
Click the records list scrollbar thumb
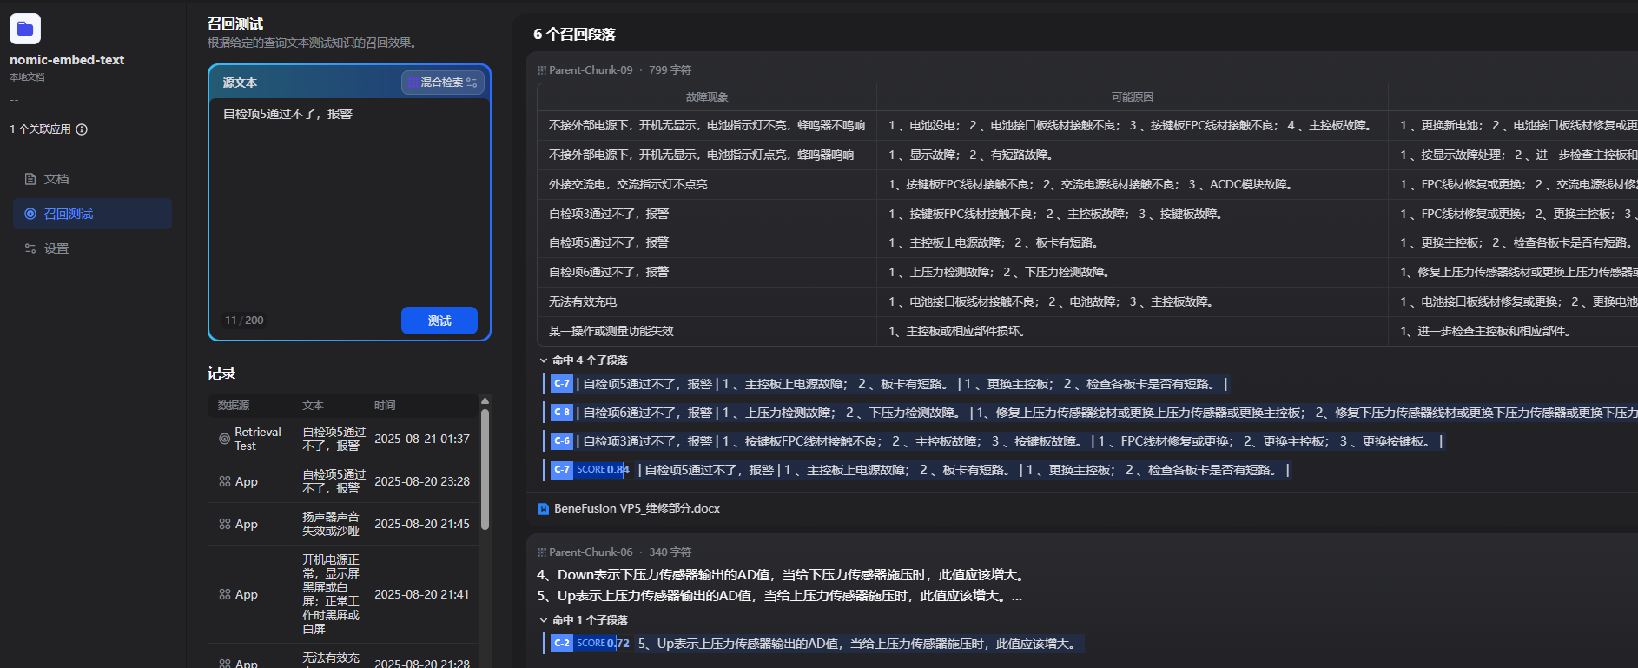pyautogui.click(x=485, y=469)
